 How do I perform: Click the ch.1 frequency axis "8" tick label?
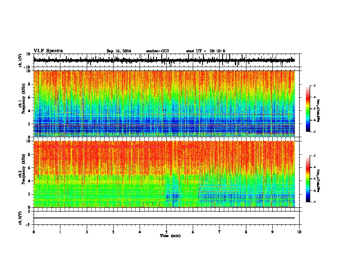click(x=29, y=84)
